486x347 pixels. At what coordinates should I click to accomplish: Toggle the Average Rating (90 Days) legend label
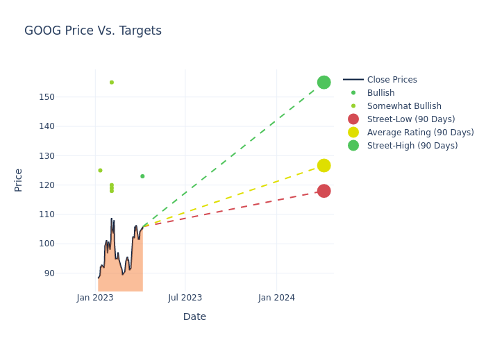420,133
